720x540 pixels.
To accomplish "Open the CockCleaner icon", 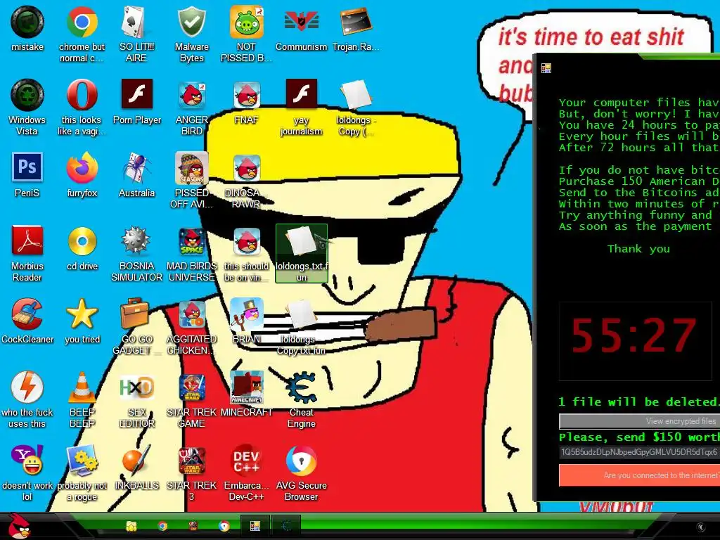I will (27, 321).
